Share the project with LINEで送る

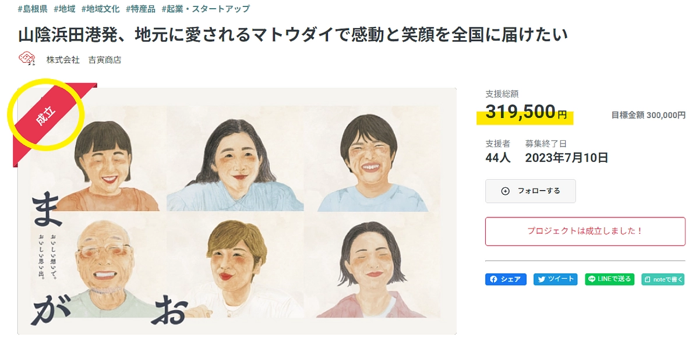point(609,279)
